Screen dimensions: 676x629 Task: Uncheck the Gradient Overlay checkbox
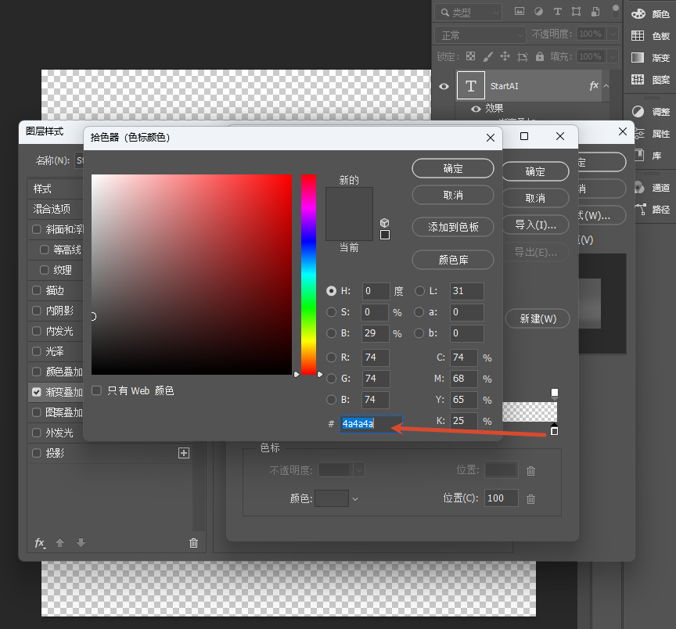pos(37,392)
